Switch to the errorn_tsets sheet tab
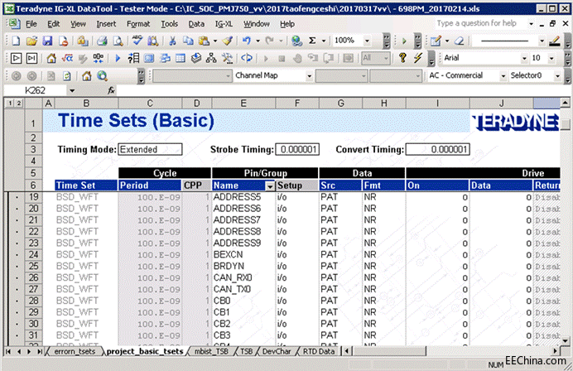This screenshot has width=573, height=371. [x=75, y=351]
